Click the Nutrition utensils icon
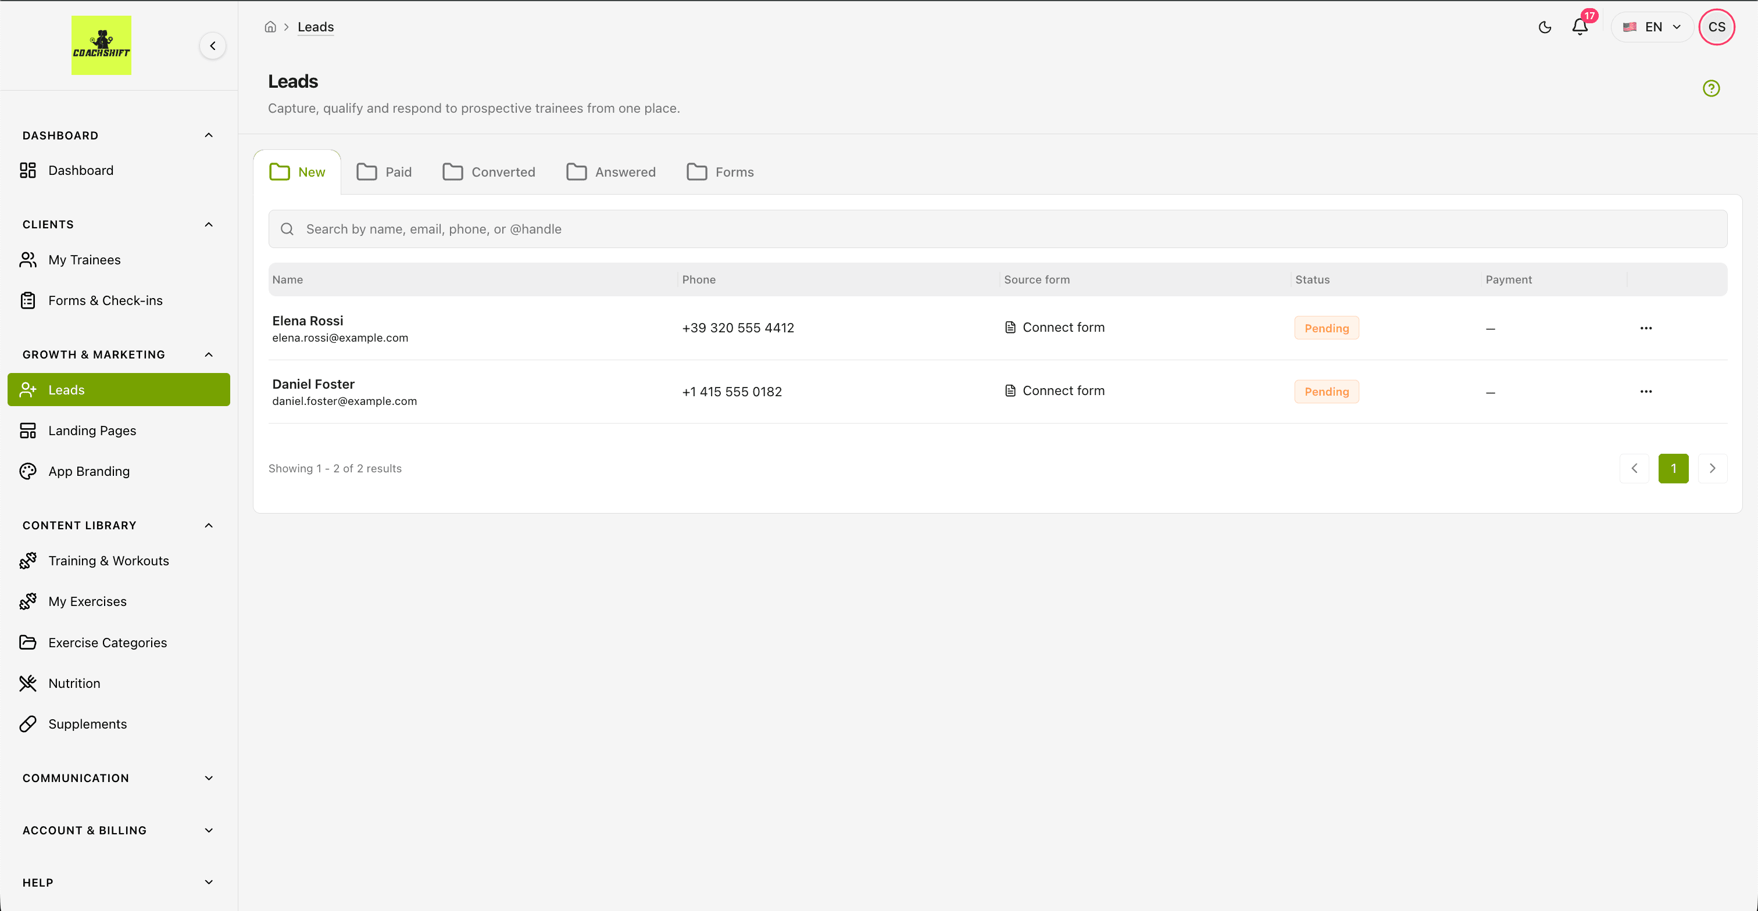This screenshot has height=911, width=1758. point(28,683)
